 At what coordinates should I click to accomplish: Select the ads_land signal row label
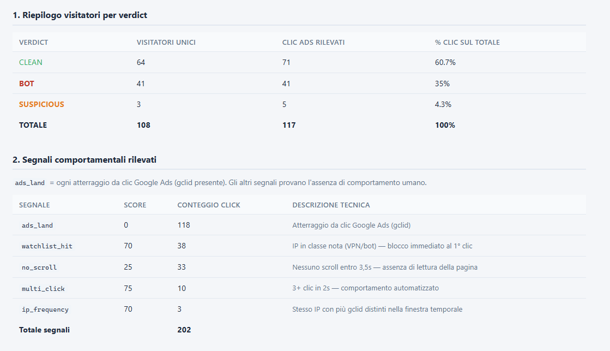(38, 225)
